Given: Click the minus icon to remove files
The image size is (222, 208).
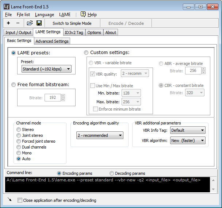Looking at the screenshot, I should click(x=18, y=23).
